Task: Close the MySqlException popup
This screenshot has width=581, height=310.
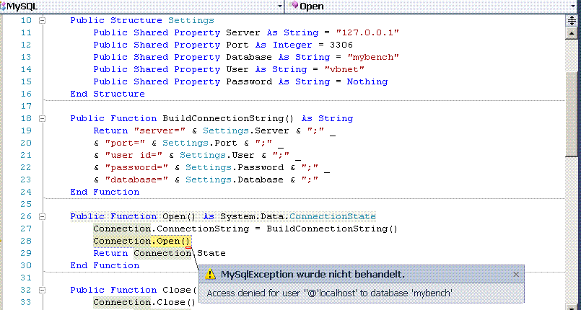Action: coord(516,275)
